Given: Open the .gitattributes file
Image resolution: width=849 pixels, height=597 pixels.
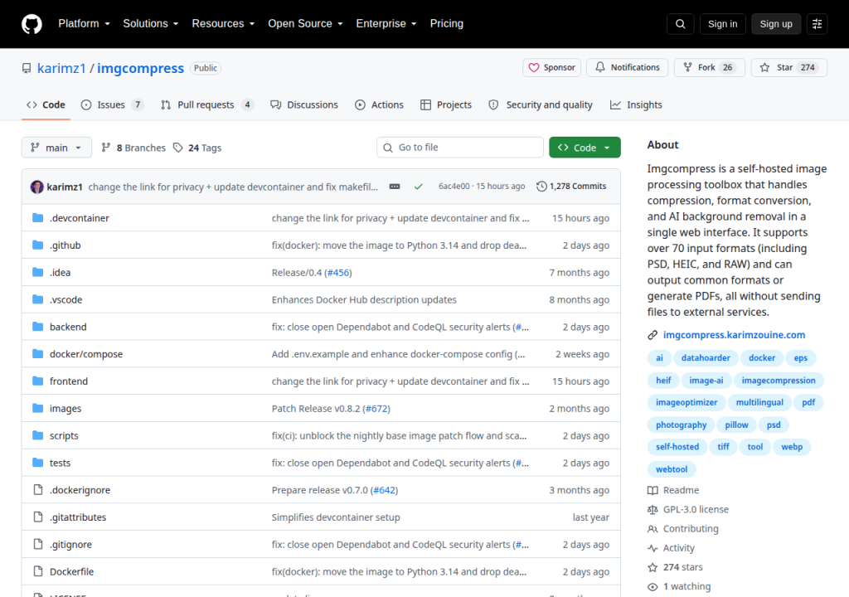Looking at the screenshot, I should pos(78,517).
